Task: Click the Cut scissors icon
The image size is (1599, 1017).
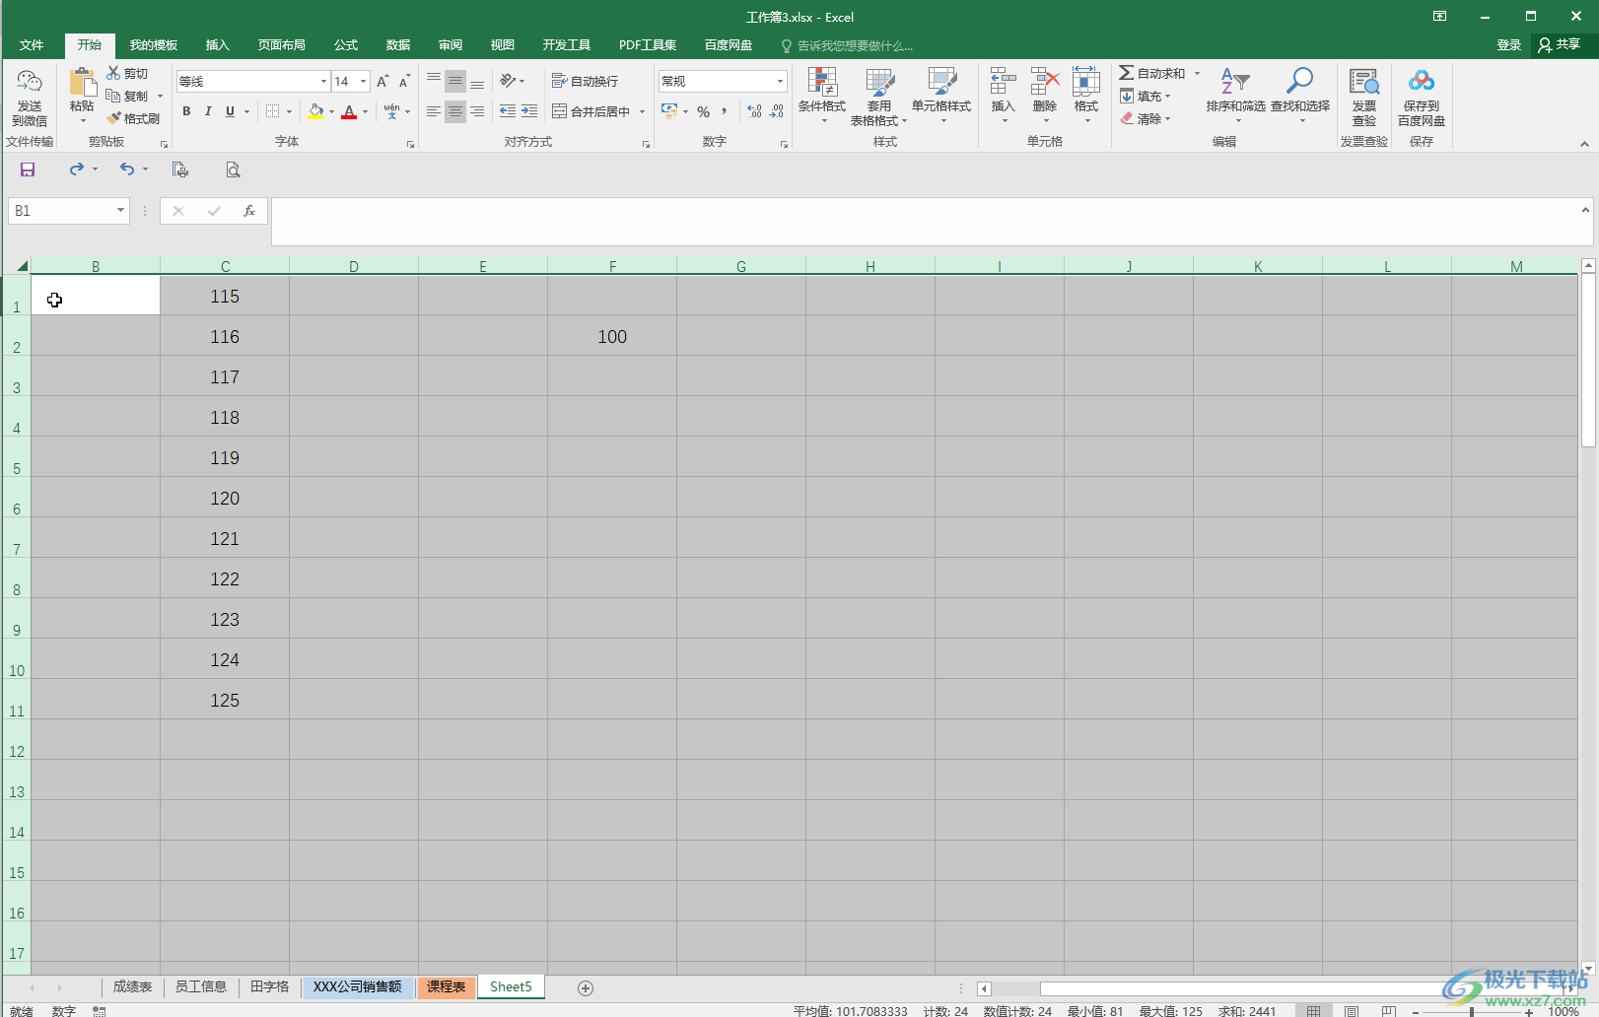Action: pyautogui.click(x=113, y=73)
